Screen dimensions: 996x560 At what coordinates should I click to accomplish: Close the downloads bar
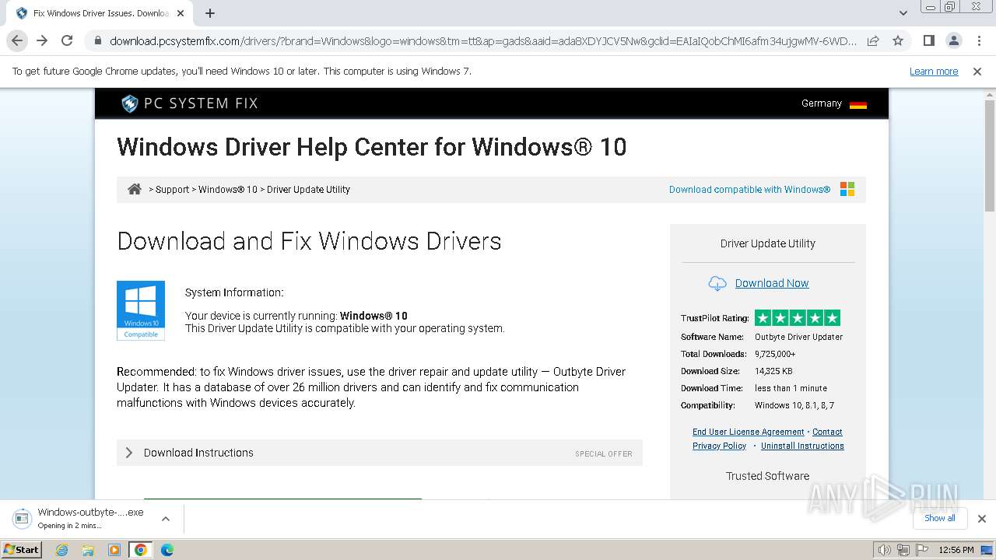click(x=982, y=519)
